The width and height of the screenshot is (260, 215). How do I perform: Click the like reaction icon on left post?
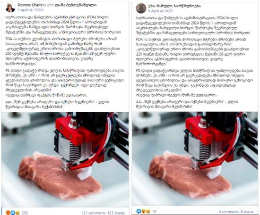coord(13,213)
